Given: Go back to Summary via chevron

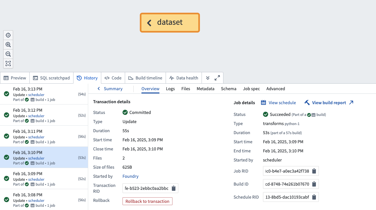Looking at the screenshot, I should [x=99, y=89].
